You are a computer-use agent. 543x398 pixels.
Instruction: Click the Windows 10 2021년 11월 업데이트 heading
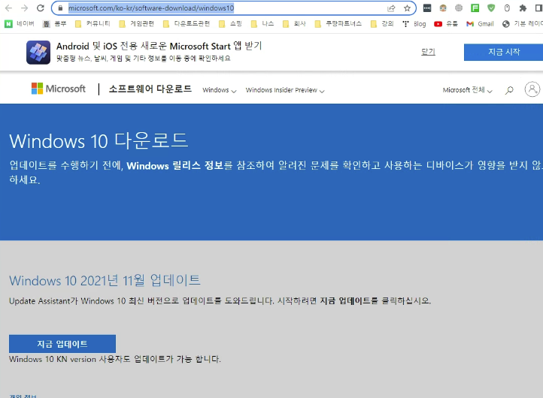tap(105, 280)
